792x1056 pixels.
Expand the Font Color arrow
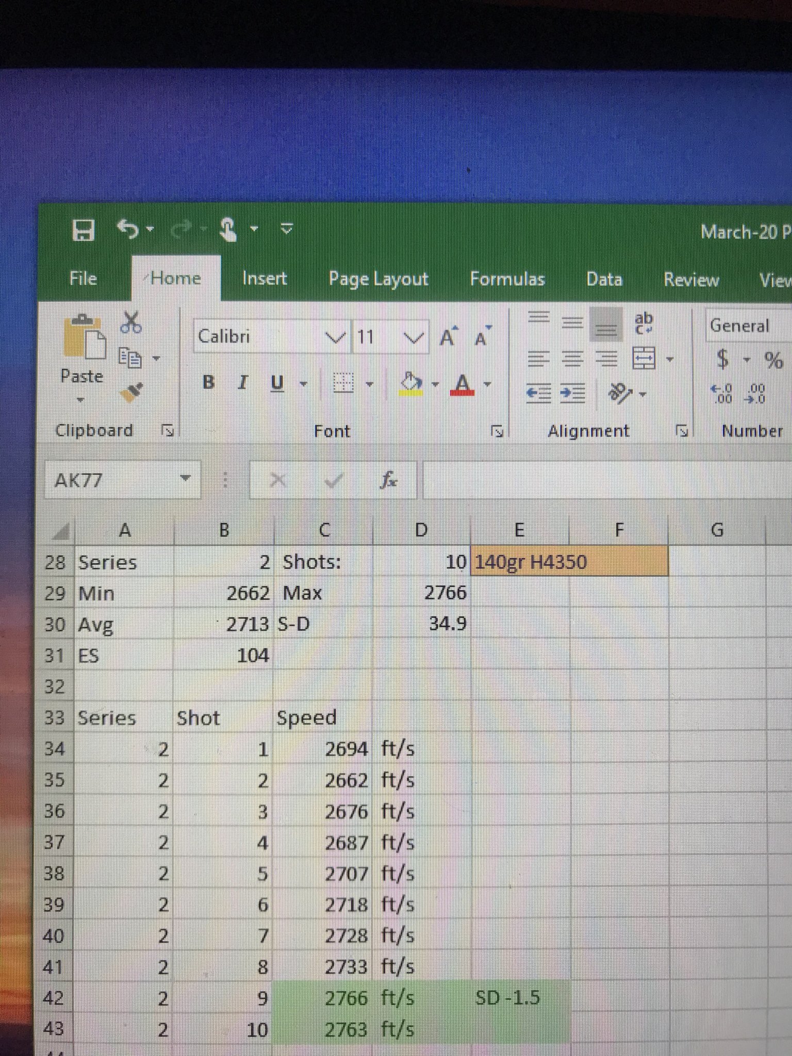487,384
